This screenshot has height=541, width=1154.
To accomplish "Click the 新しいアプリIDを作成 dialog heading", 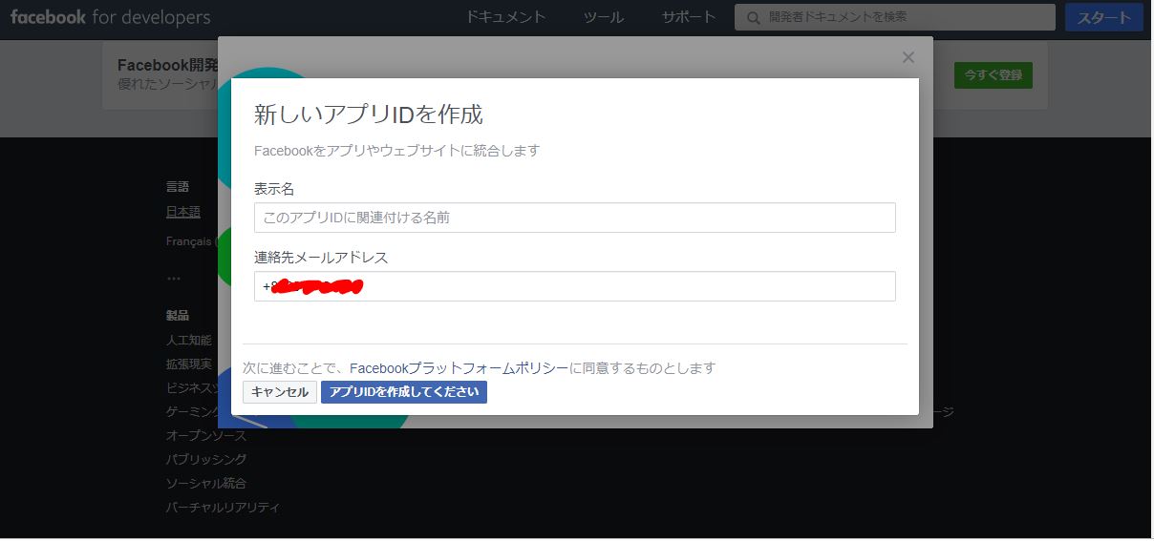I will pyautogui.click(x=369, y=115).
